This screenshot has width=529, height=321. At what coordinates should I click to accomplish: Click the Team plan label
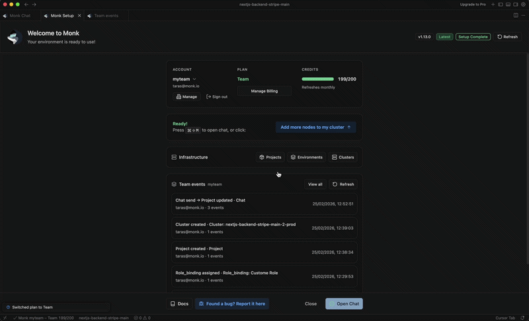(243, 79)
